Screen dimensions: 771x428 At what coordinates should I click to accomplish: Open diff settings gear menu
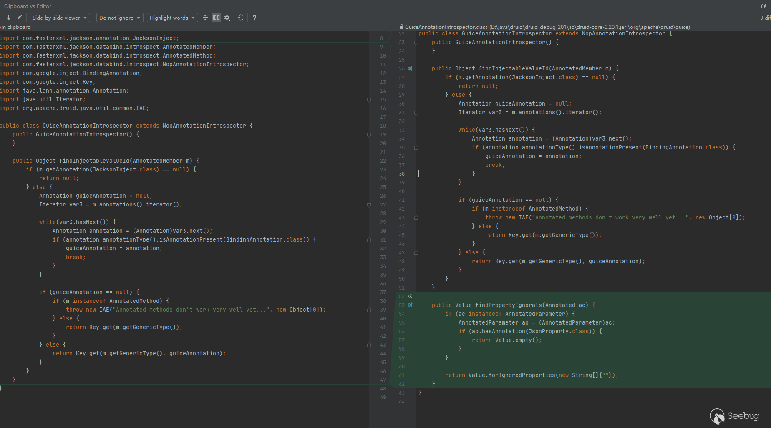pos(227,18)
